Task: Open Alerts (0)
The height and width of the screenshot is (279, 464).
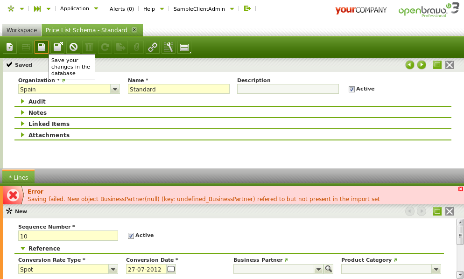Action: [x=122, y=9]
